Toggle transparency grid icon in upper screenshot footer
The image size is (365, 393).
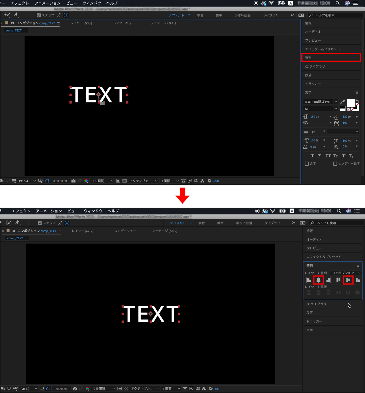(x=125, y=181)
